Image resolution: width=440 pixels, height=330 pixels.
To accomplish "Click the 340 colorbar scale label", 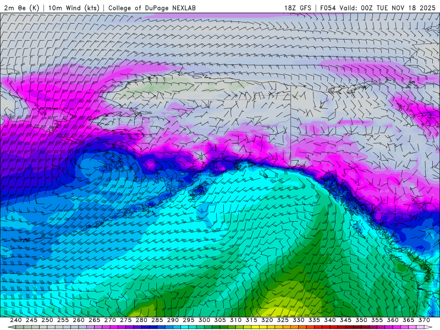I will [x=330, y=320].
